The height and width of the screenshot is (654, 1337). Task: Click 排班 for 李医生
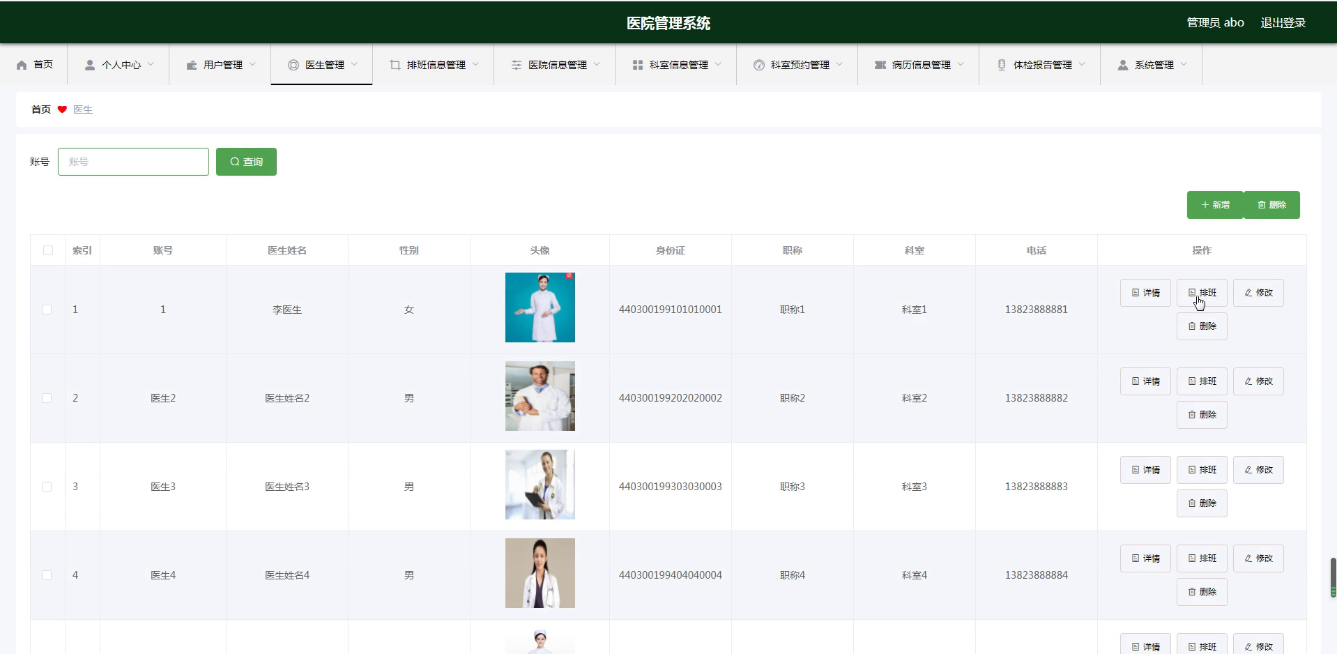(1202, 293)
